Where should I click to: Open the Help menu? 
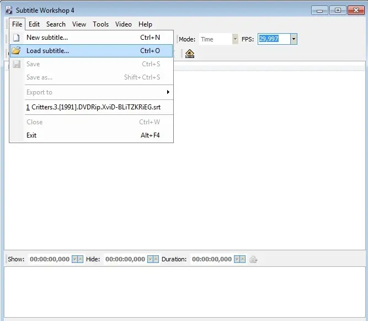click(145, 24)
